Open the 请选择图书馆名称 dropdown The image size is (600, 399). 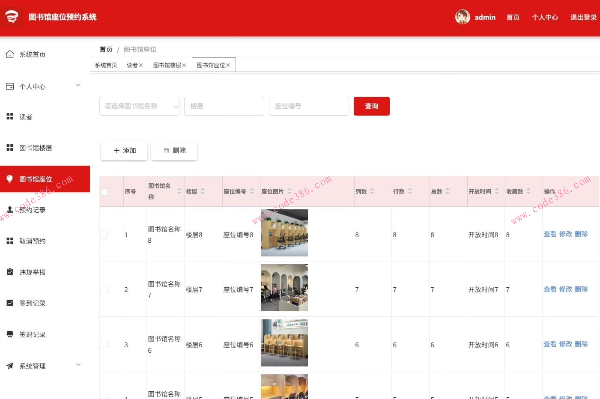139,106
